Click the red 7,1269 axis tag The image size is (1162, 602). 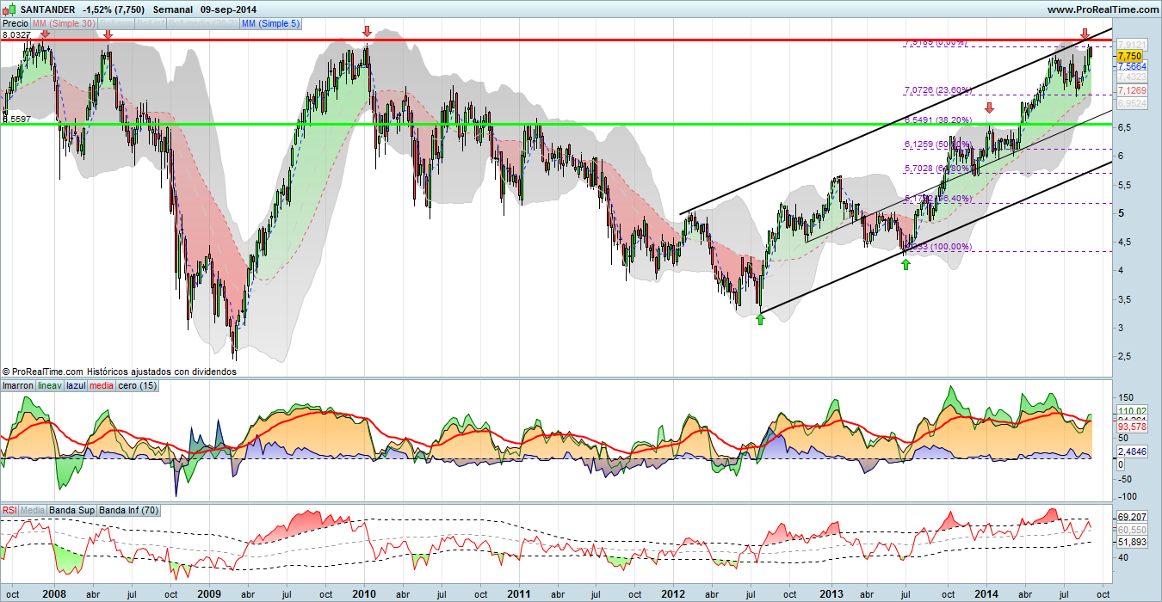click(1132, 90)
